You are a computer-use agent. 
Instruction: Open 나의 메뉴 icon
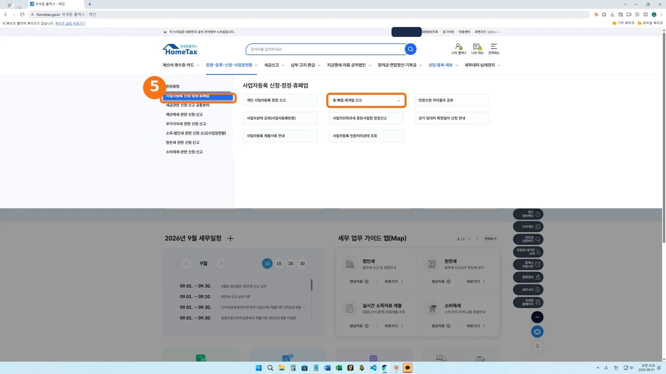(x=477, y=49)
